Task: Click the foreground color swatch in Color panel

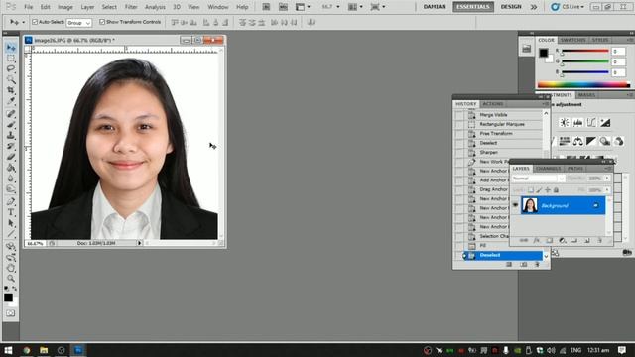Action: (x=543, y=53)
